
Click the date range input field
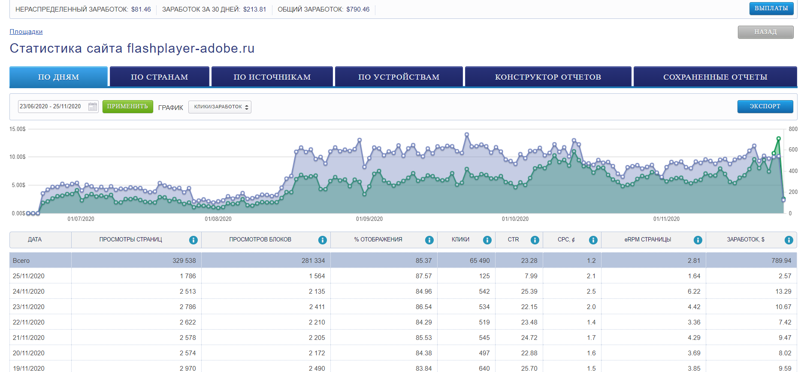pos(51,107)
